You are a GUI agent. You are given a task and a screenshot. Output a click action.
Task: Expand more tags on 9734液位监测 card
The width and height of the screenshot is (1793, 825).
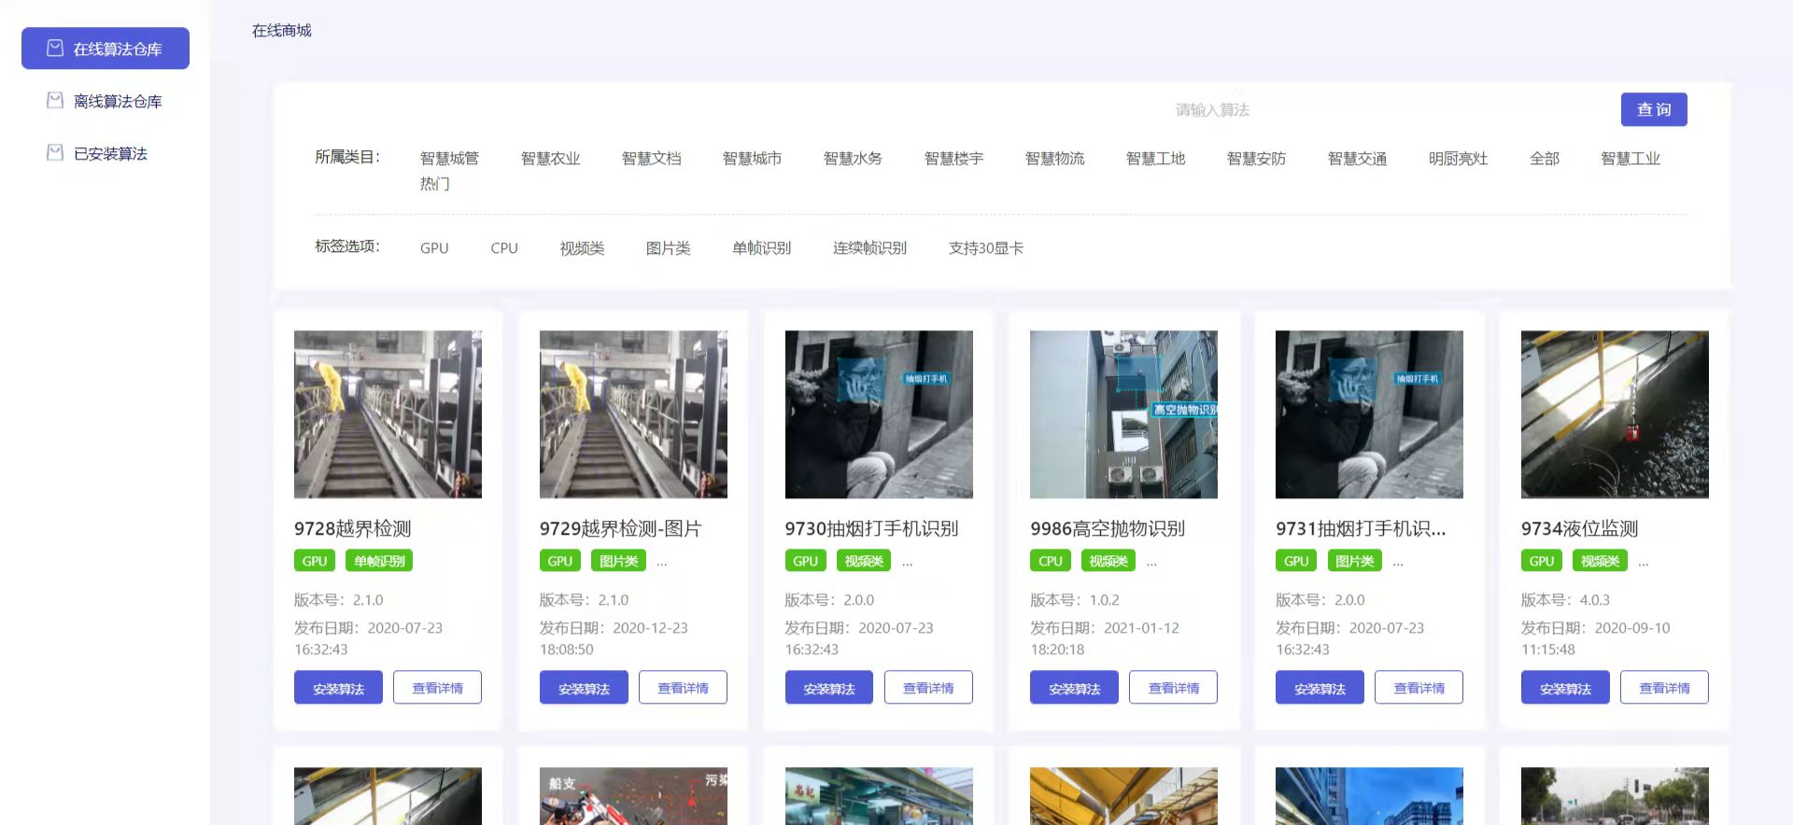point(1644,564)
